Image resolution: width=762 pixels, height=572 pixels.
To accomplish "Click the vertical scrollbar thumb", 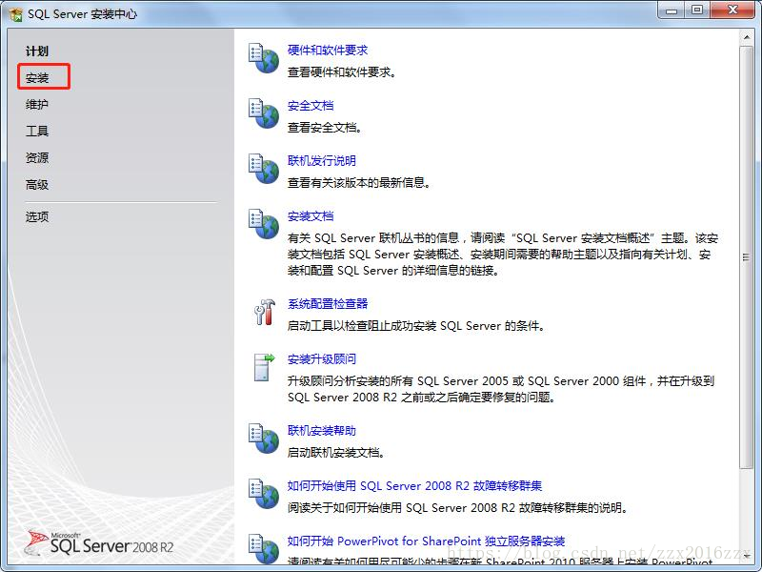I will click(x=746, y=257).
